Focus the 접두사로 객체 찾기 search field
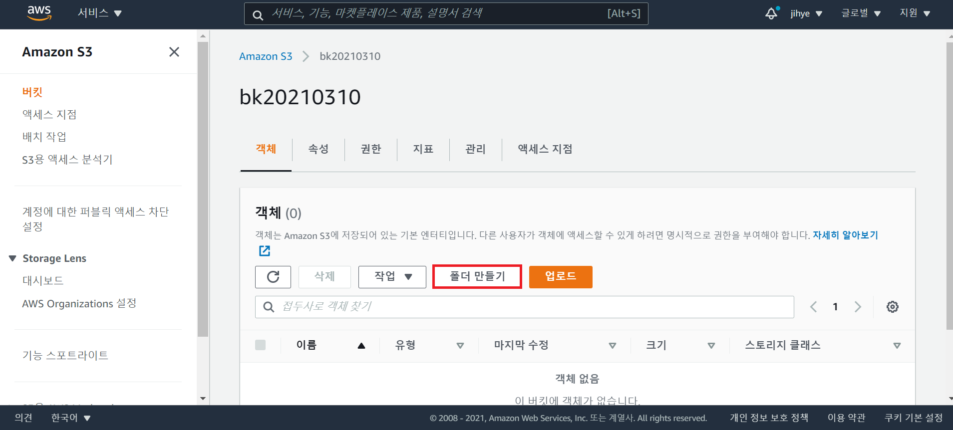This screenshot has width=953, height=430. pyautogui.click(x=525, y=307)
